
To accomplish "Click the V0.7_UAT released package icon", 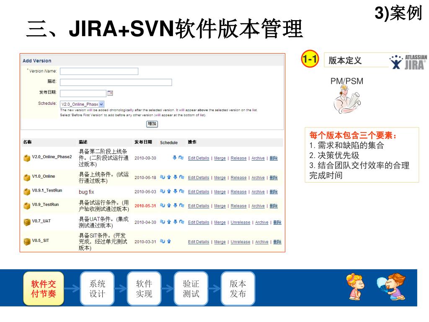I will 27,222.
